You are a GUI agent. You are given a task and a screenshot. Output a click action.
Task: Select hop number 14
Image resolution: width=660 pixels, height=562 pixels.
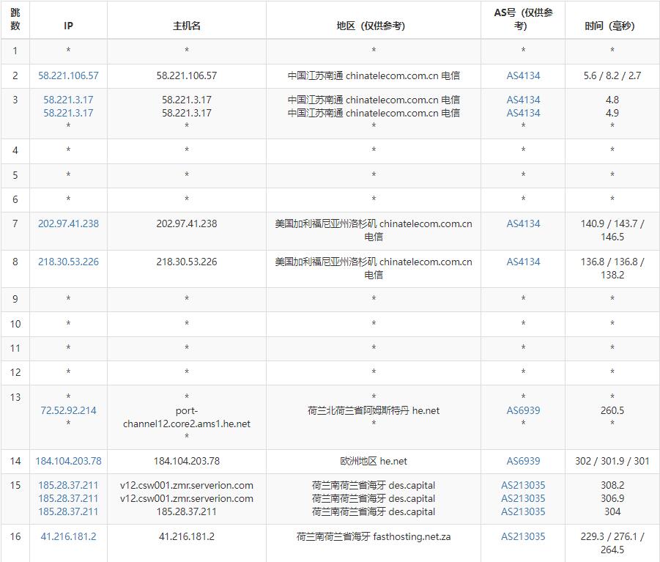coord(15,461)
